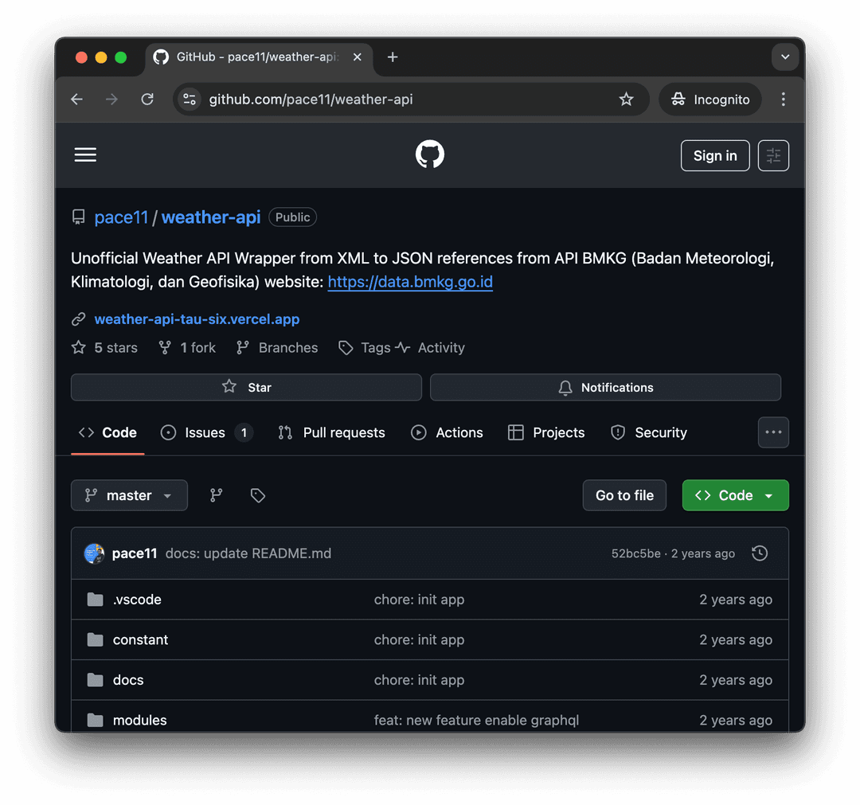Screen dimensions: 860x805
Task: Open the modules folder name
Action: click(140, 720)
